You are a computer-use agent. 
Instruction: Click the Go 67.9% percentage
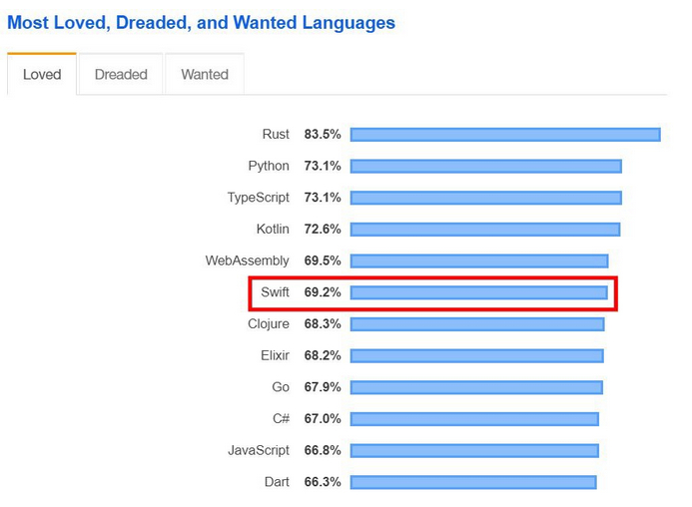pos(323,387)
